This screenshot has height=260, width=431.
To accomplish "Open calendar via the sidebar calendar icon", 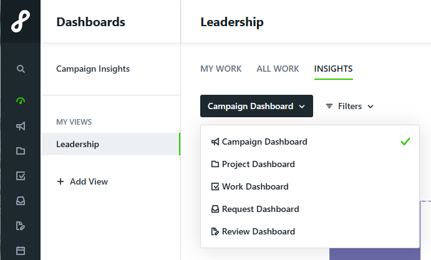I will tap(21, 251).
